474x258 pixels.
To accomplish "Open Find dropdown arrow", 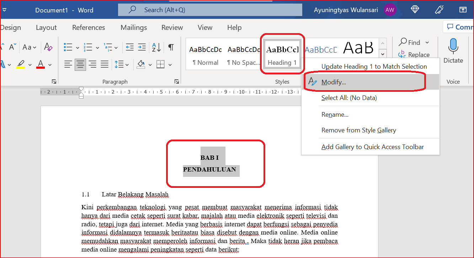I will (427, 43).
